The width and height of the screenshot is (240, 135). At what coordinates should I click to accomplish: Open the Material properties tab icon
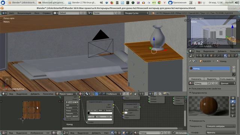(x=225, y=56)
